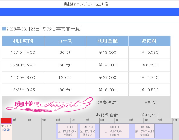Open the 13:10-14:30 booking block in timeline
Screen dimensions: 179x140
pos(68,131)
